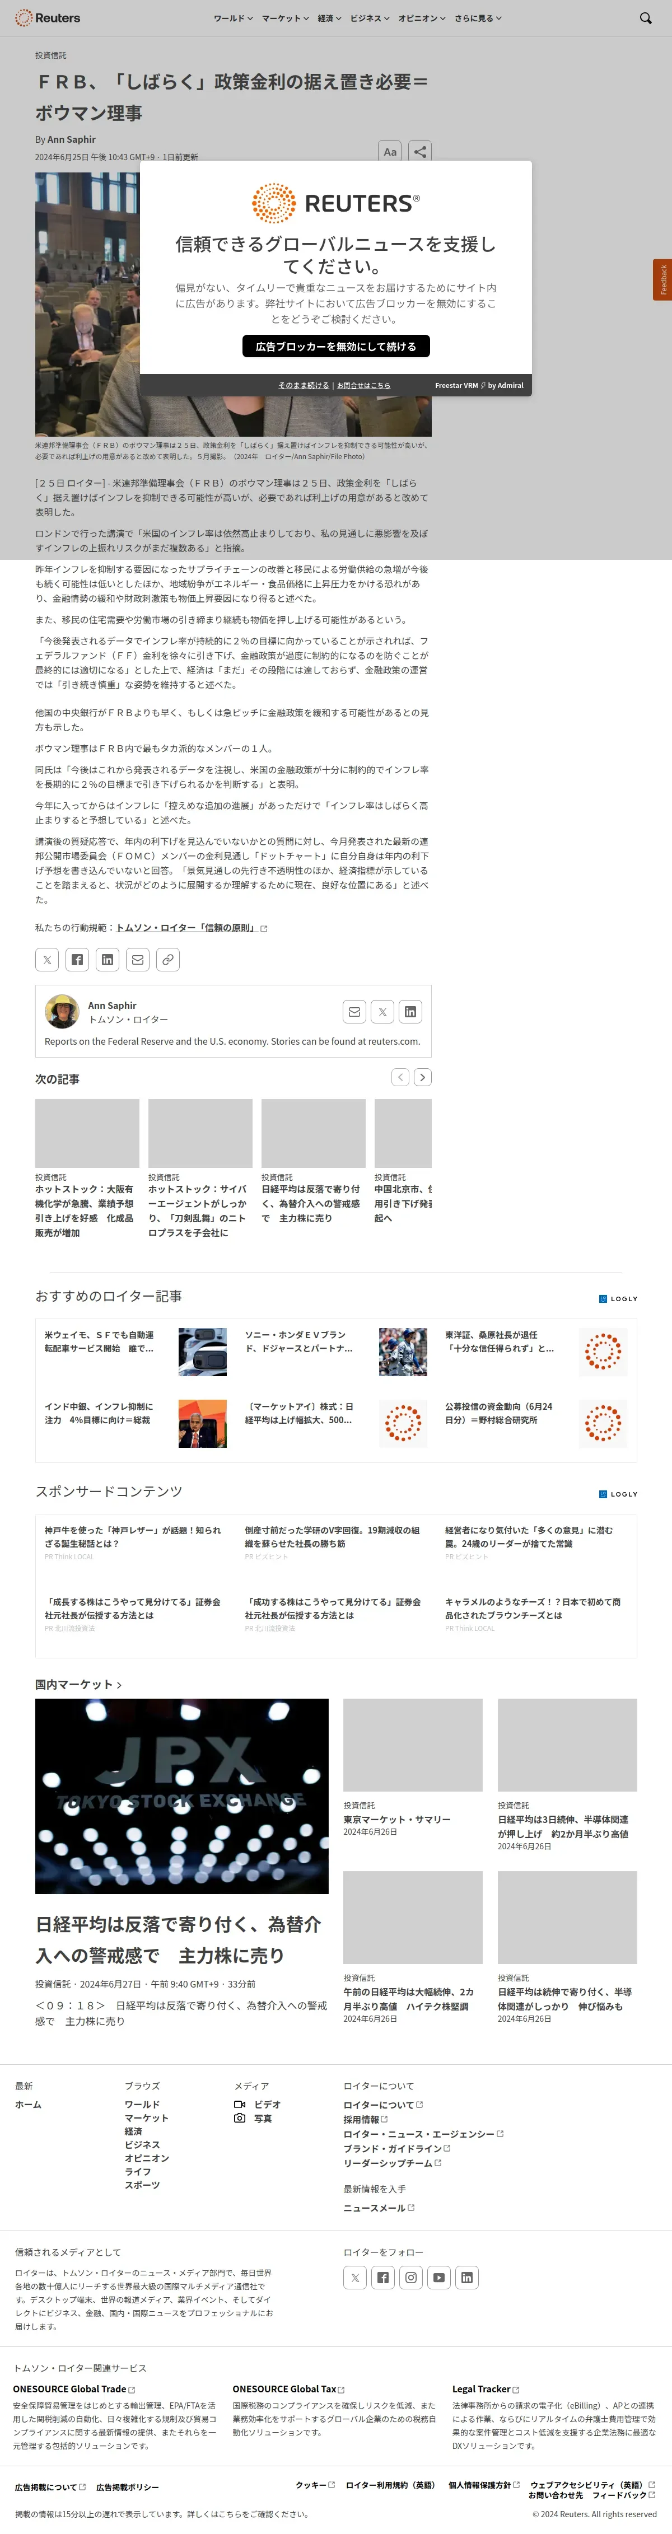Open キャラメルのようなチーズ sponsored article
This screenshot has width=672, height=2534.
coord(533,1609)
